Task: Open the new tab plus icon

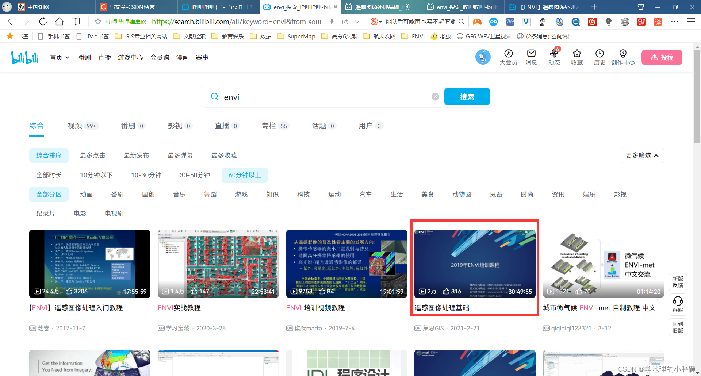Action: [594, 7]
